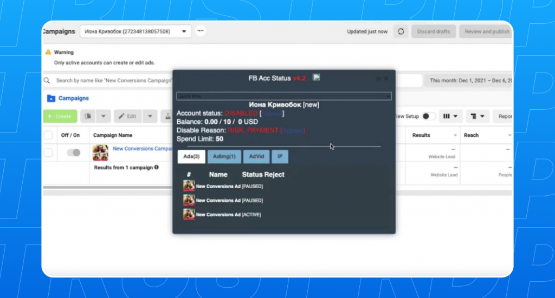555x298 pixels.
Task: Click the info icon beside Results from 1 campaign
Action: (x=157, y=167)
